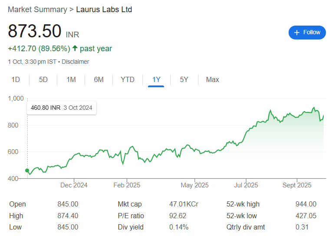Click the plus icon in Follow button
Screen dimensions: 332x236
pyautogui.click(x=297, y=33)
